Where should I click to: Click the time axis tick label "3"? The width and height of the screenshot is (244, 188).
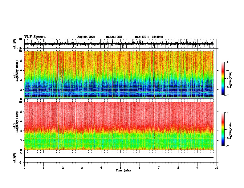(x=82, y=168)
